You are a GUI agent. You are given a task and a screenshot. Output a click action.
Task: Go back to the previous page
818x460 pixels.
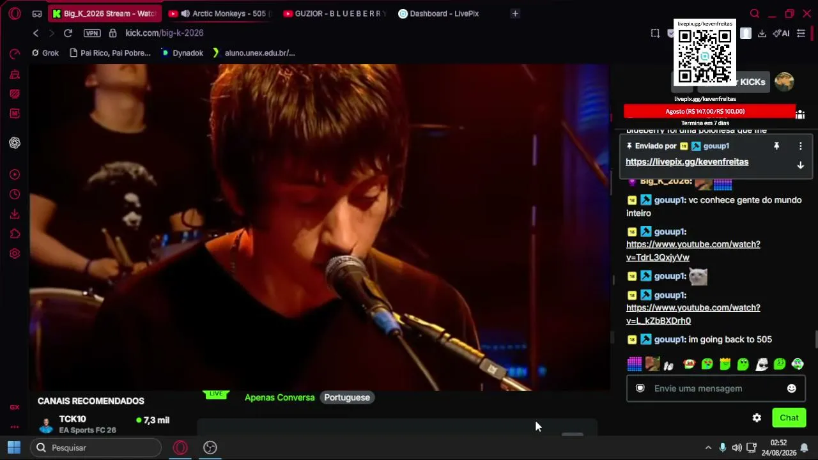36,33
